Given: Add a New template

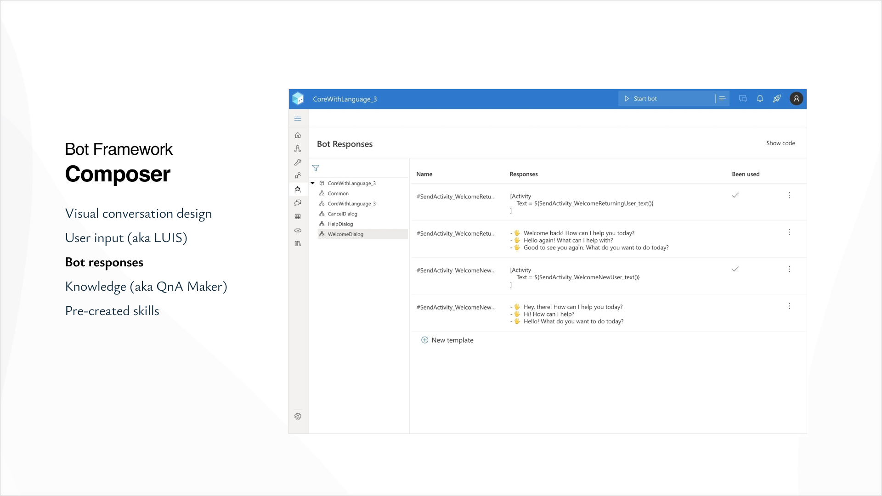Looking at the screenshot, I should coord(447,340).
